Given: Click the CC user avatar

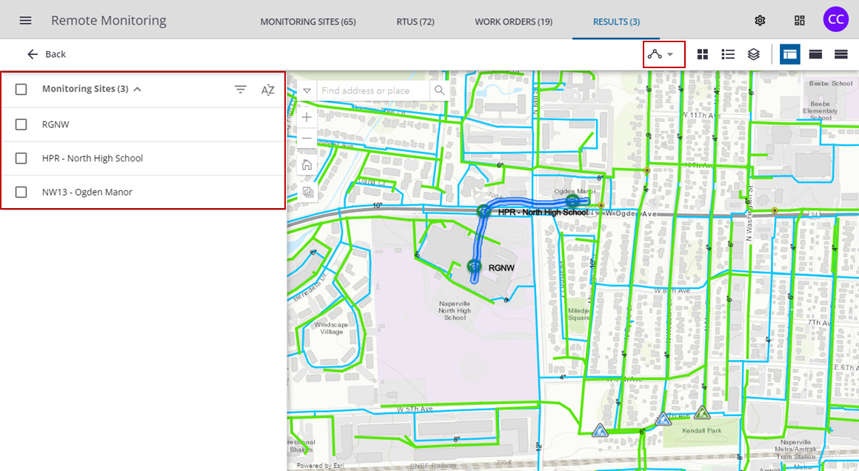Looking at the screenshot, I should coord(835,19).
